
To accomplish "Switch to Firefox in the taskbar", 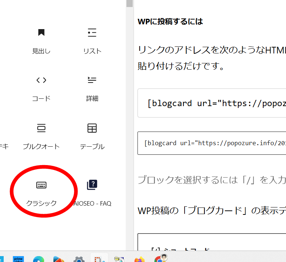I will click(139, 259).
